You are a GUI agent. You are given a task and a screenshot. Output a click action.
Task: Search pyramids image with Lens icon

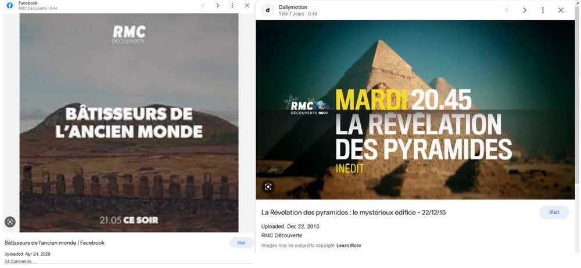(x=268, y=187)
